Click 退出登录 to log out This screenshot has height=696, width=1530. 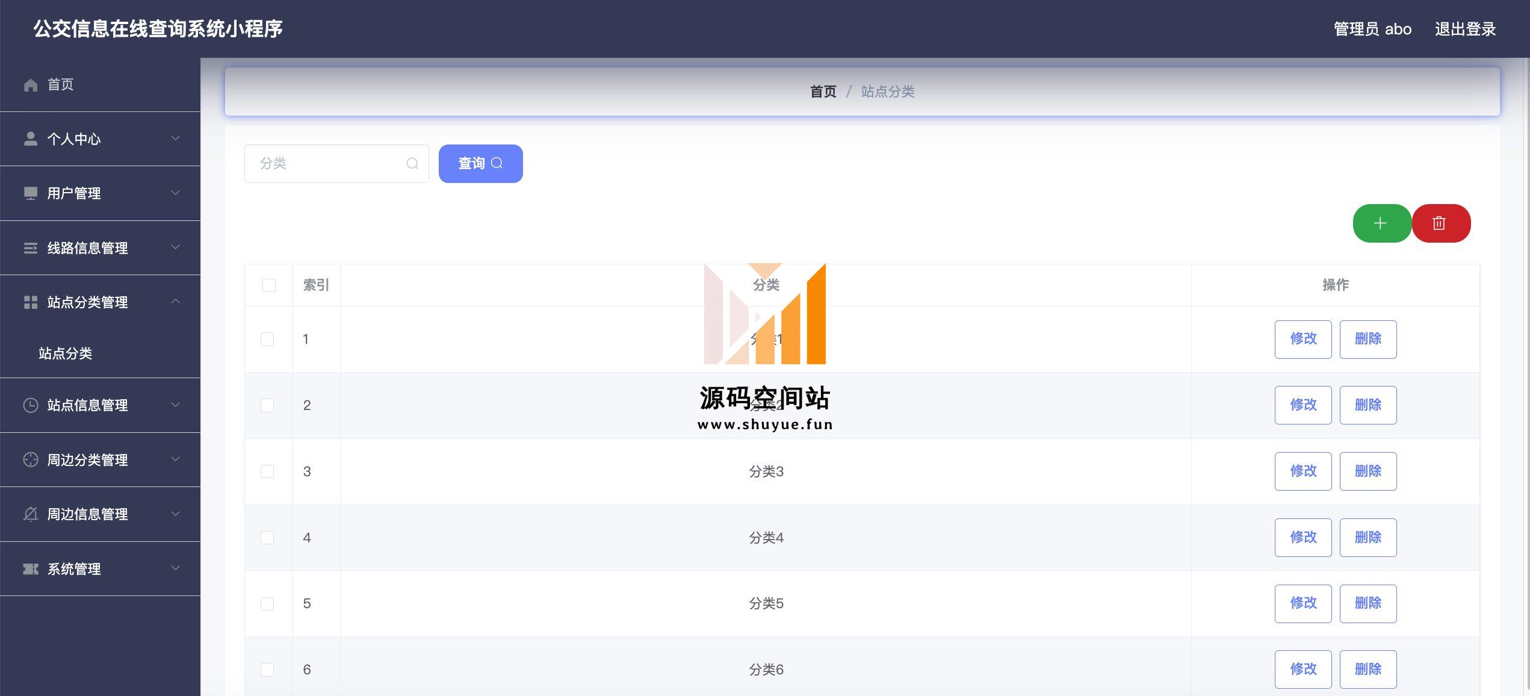pos(1465,29)
